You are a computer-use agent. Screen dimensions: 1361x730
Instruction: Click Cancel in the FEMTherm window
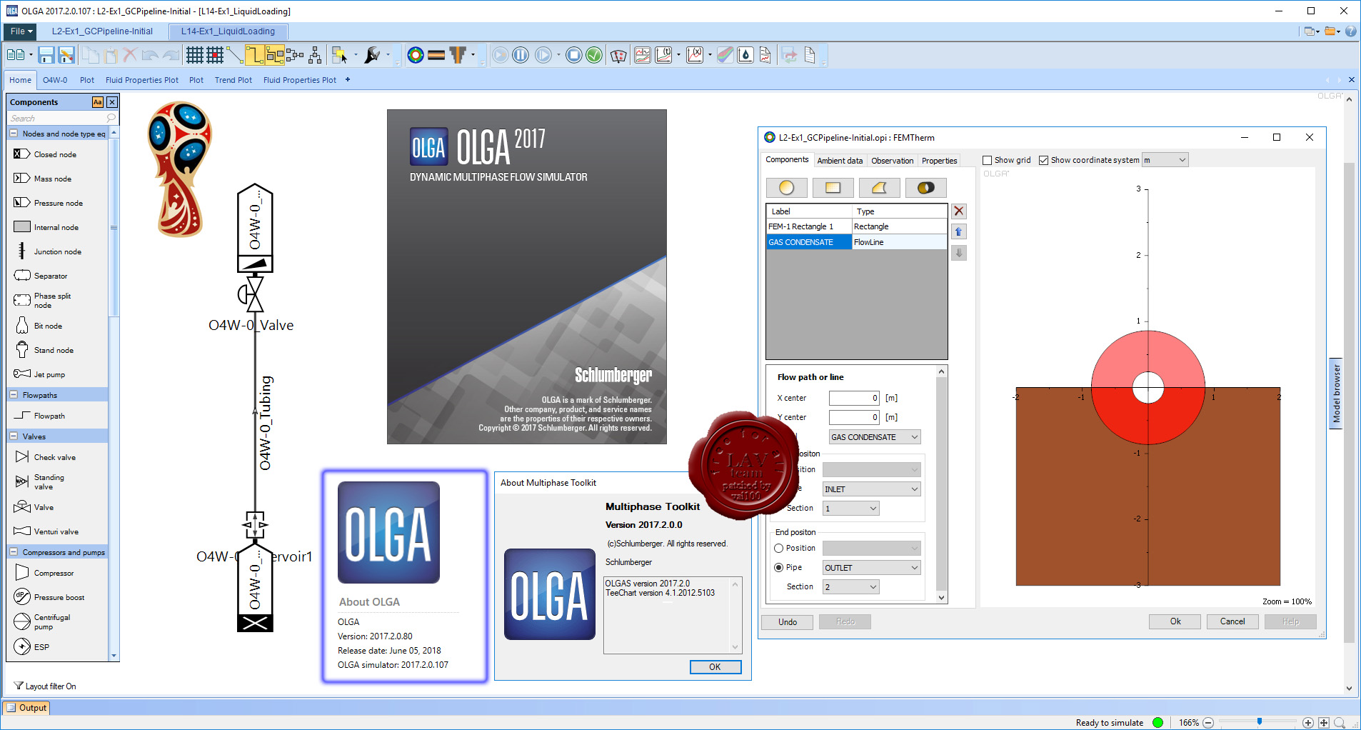tap(1232, 621)
